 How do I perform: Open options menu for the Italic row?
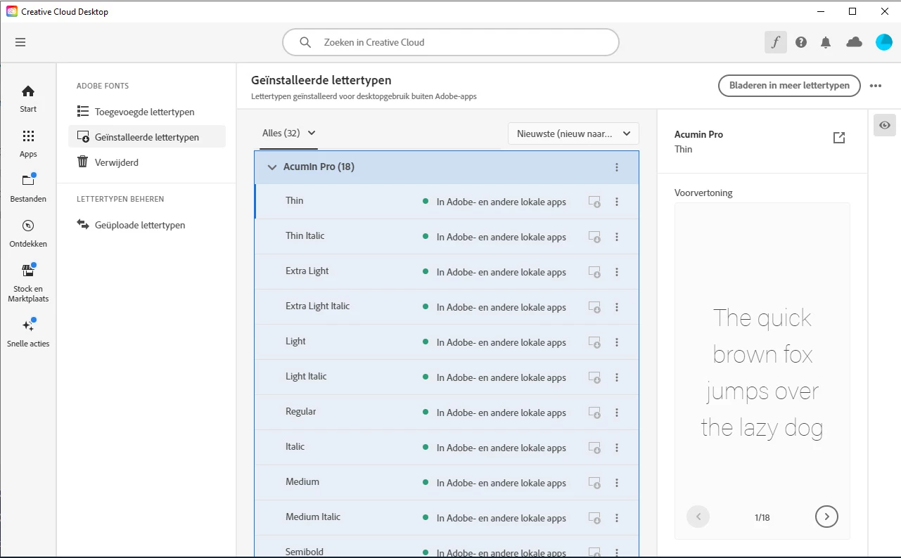617,448
